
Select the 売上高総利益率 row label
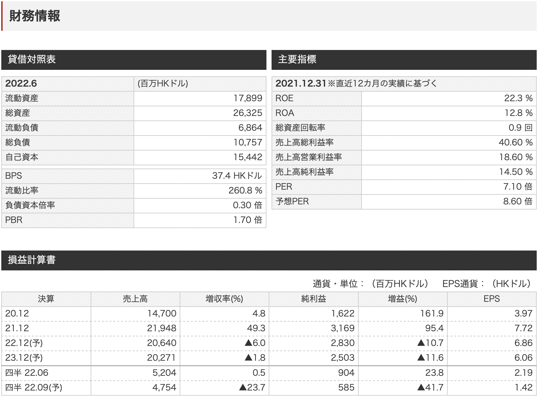[x=305, y=143]
